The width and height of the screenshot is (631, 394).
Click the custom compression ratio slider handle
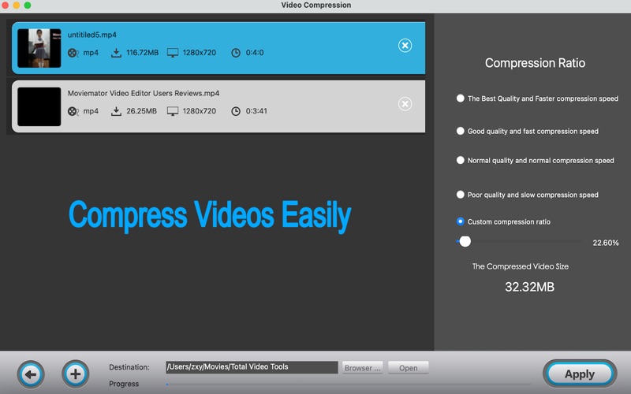point(465,242)
